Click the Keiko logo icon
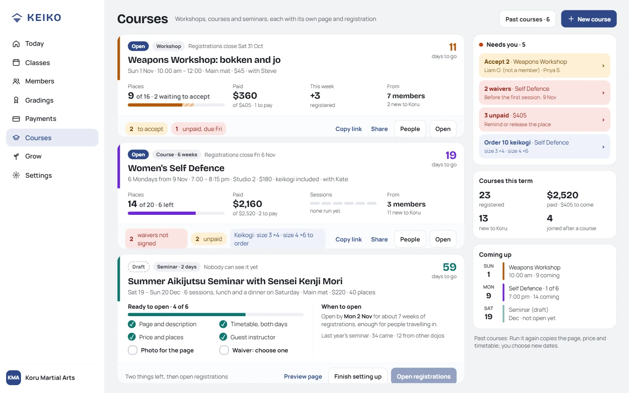Viewport: 629px width, 393px height. (17, 17)
